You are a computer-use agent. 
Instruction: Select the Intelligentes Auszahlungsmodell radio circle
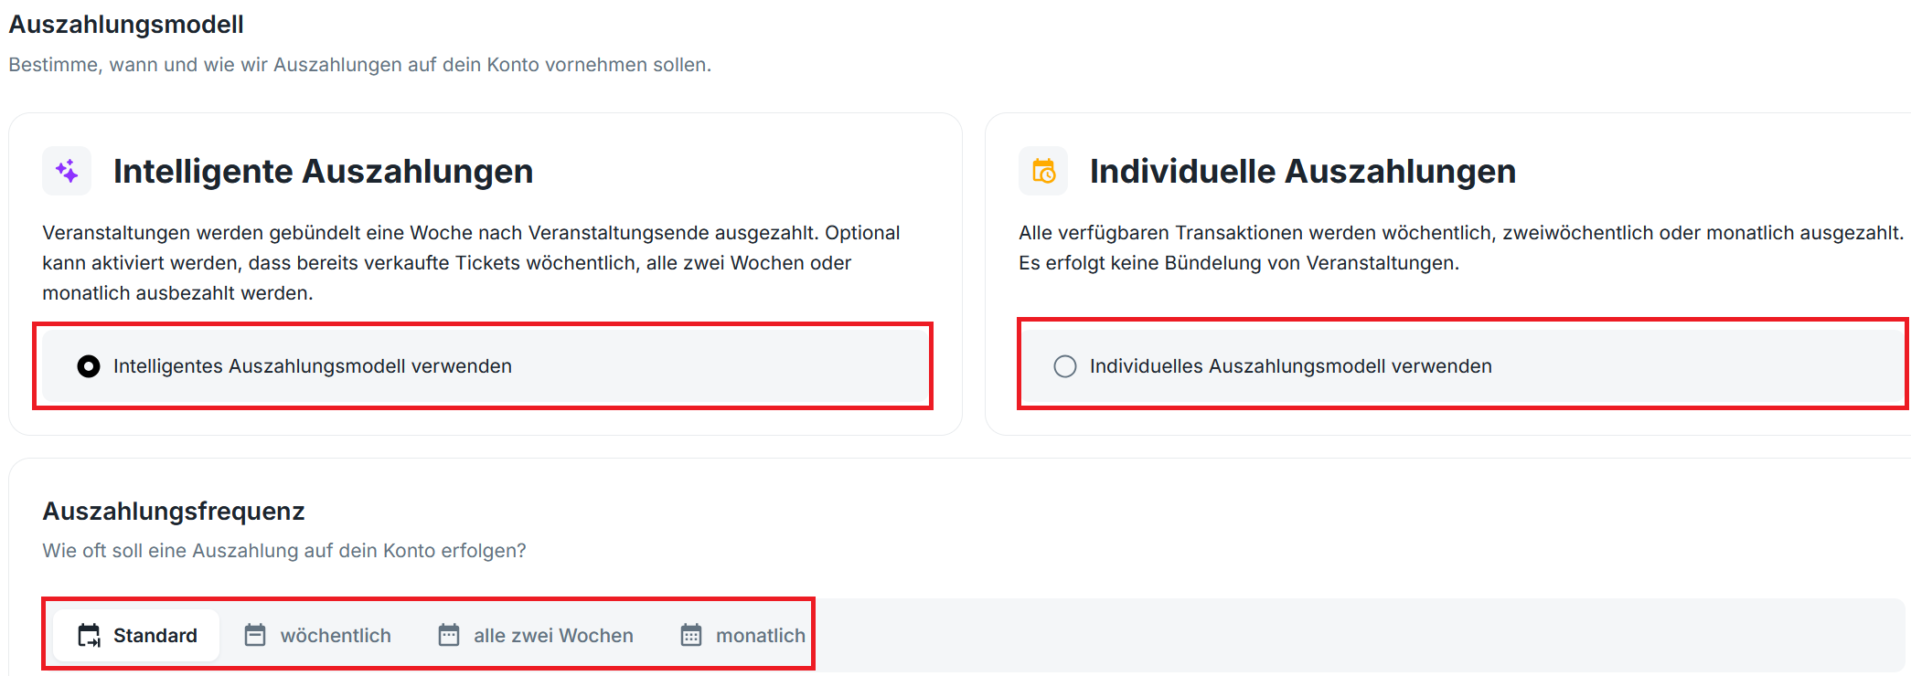(x=89, y=366)
